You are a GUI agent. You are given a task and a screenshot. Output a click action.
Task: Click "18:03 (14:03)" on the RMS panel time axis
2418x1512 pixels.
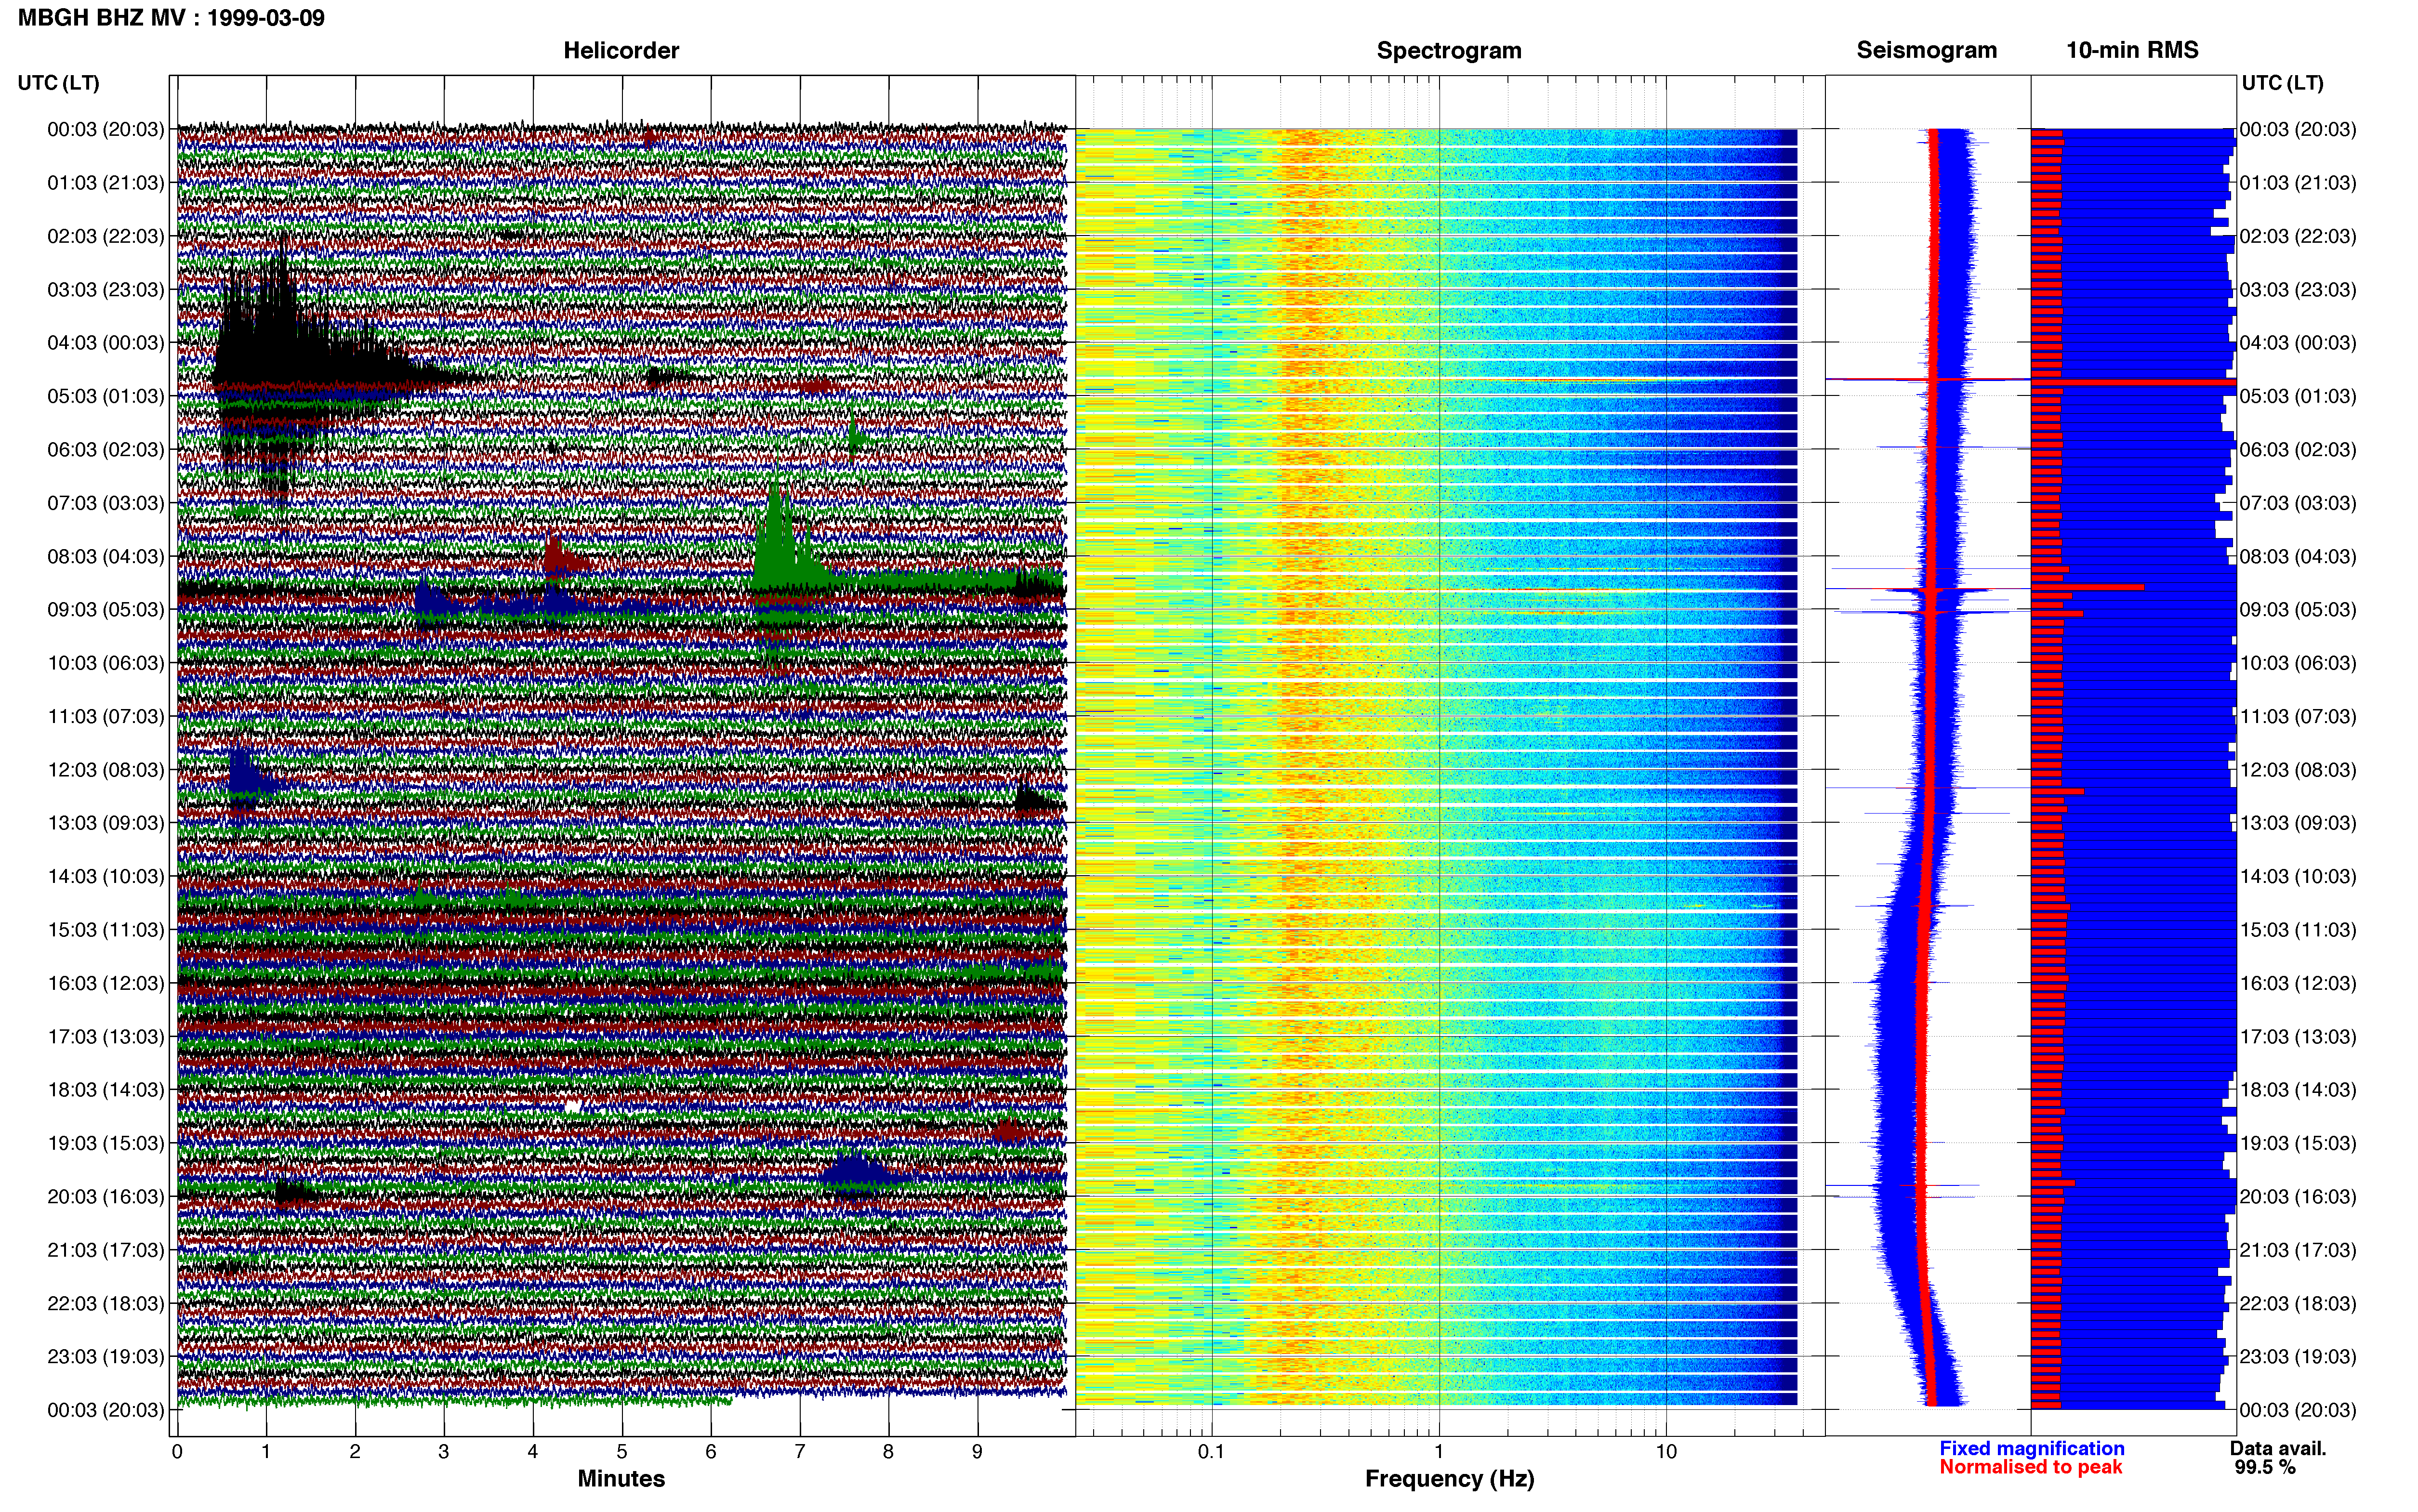coord(2298,1090)
